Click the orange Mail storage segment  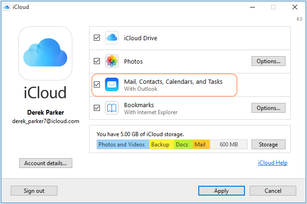[200, 145]
